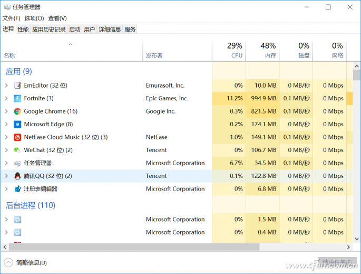Click Fortnite's 11.2% CPU cell
Viewport: 361px width, 274px height.
[x=229, y=99]
